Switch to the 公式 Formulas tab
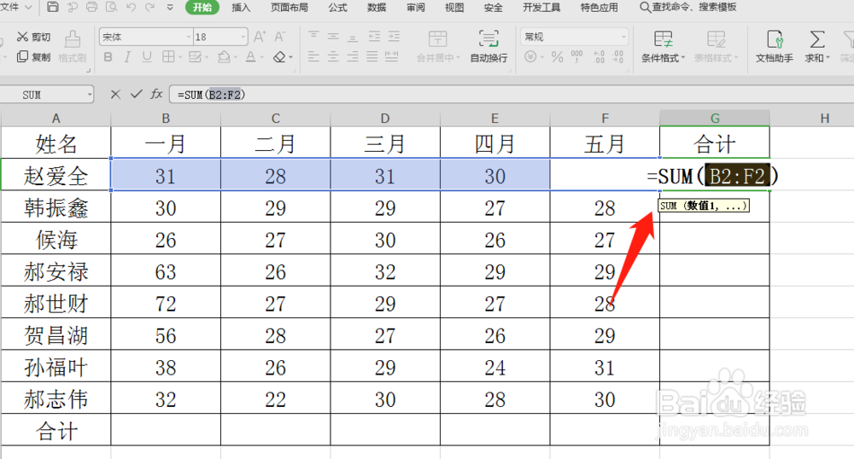 pyautogui.click(x=337, y=7)
